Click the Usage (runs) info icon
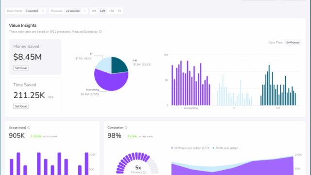 point(29,128)
